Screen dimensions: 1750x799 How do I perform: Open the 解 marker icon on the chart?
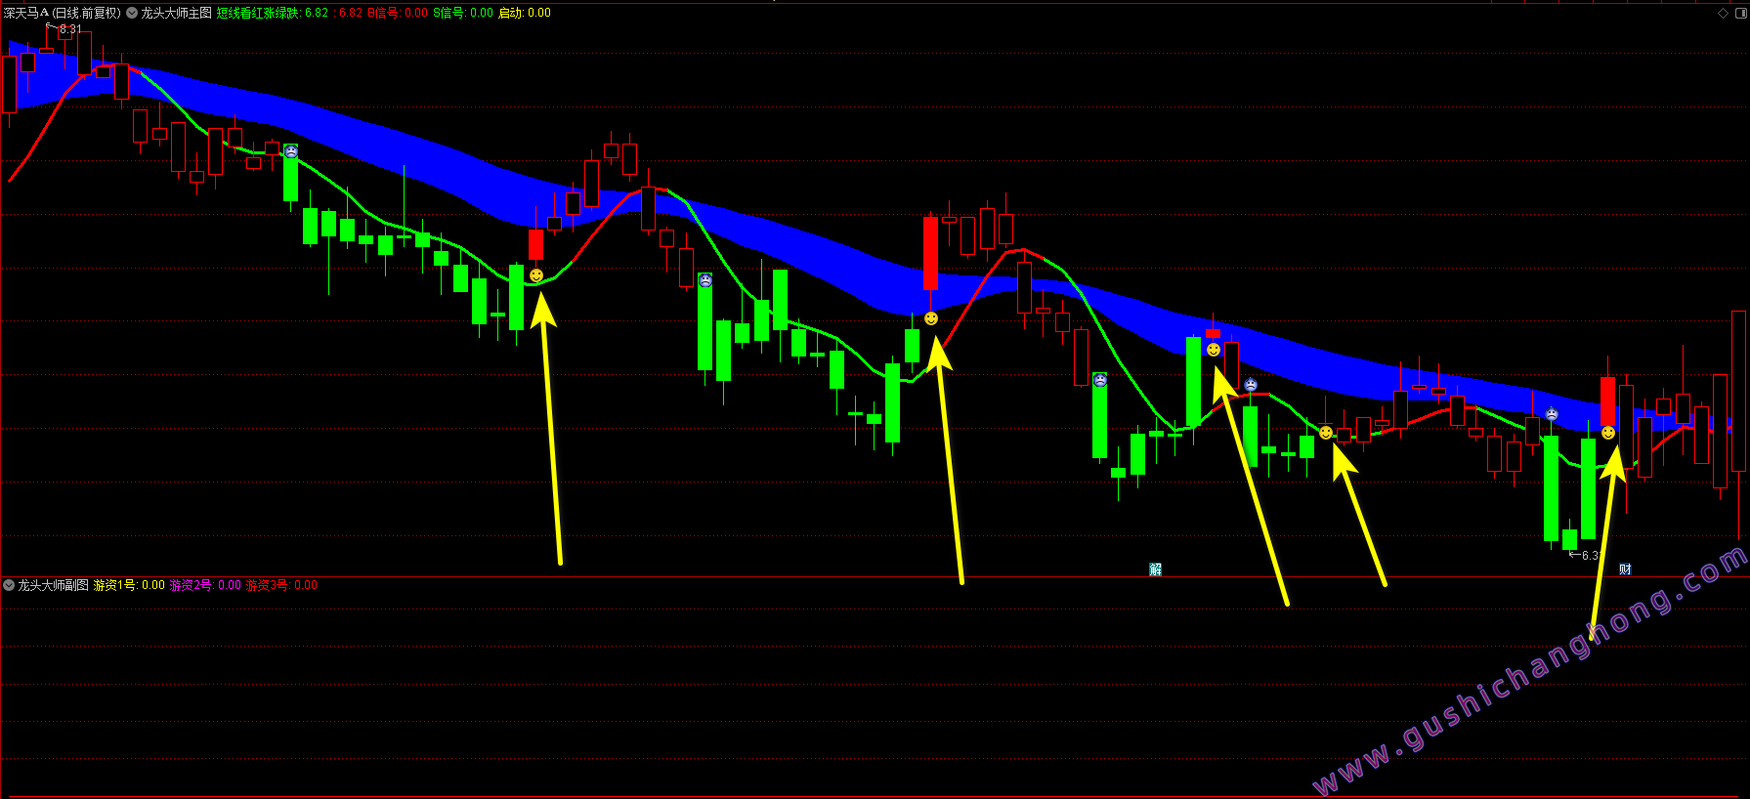(x=1156, y=569)
